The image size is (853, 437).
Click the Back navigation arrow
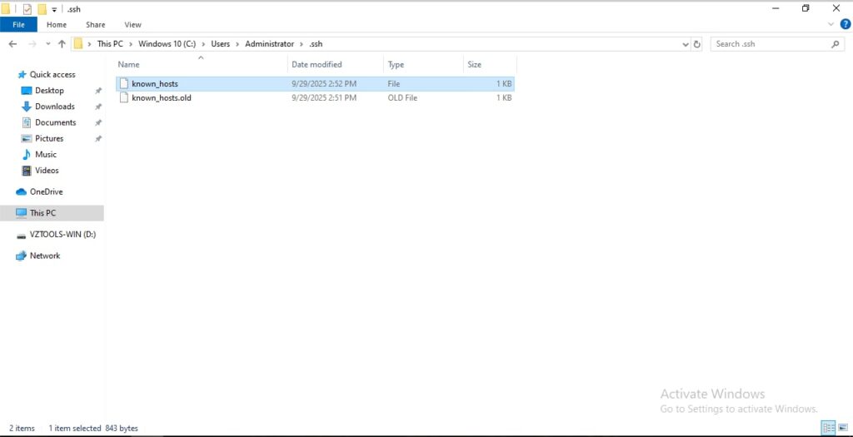[12, 44]
